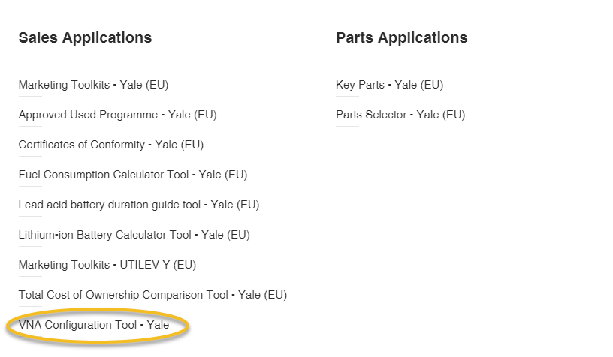Image resolution: width=613 pixels, height=357 pixels.
Task: Launch Fuel Consumption Calculator Tool link
Action: (x=133, y=175)
